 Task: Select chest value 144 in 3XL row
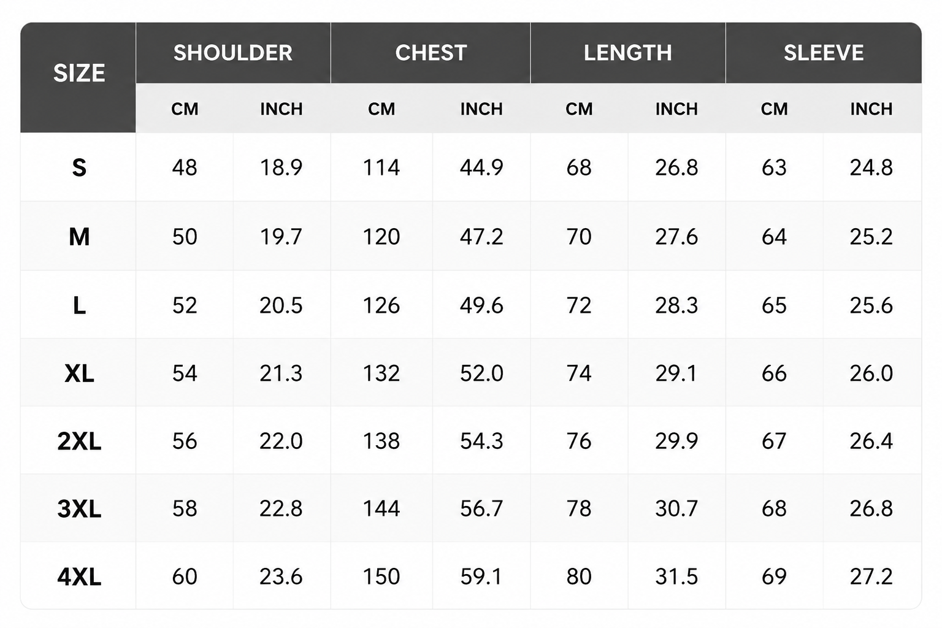(x=381, y=509)
